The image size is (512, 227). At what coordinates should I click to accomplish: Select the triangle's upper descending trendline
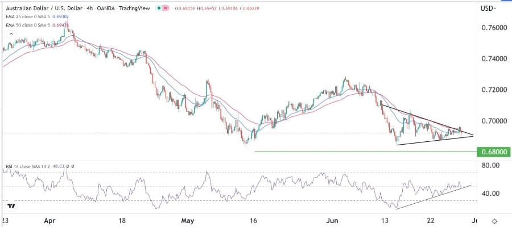[x=427, y=119]
